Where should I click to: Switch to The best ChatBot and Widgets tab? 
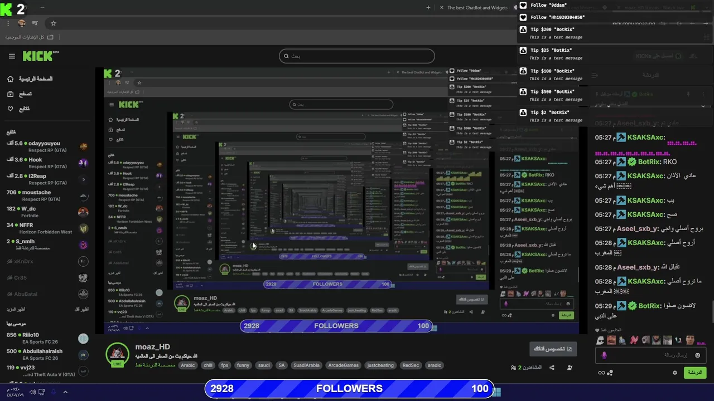(477, 8)
